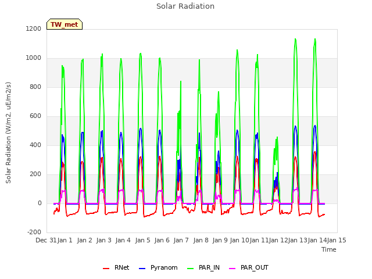Click the Jan 10 x-axis tick label

[x=239, y=240]
